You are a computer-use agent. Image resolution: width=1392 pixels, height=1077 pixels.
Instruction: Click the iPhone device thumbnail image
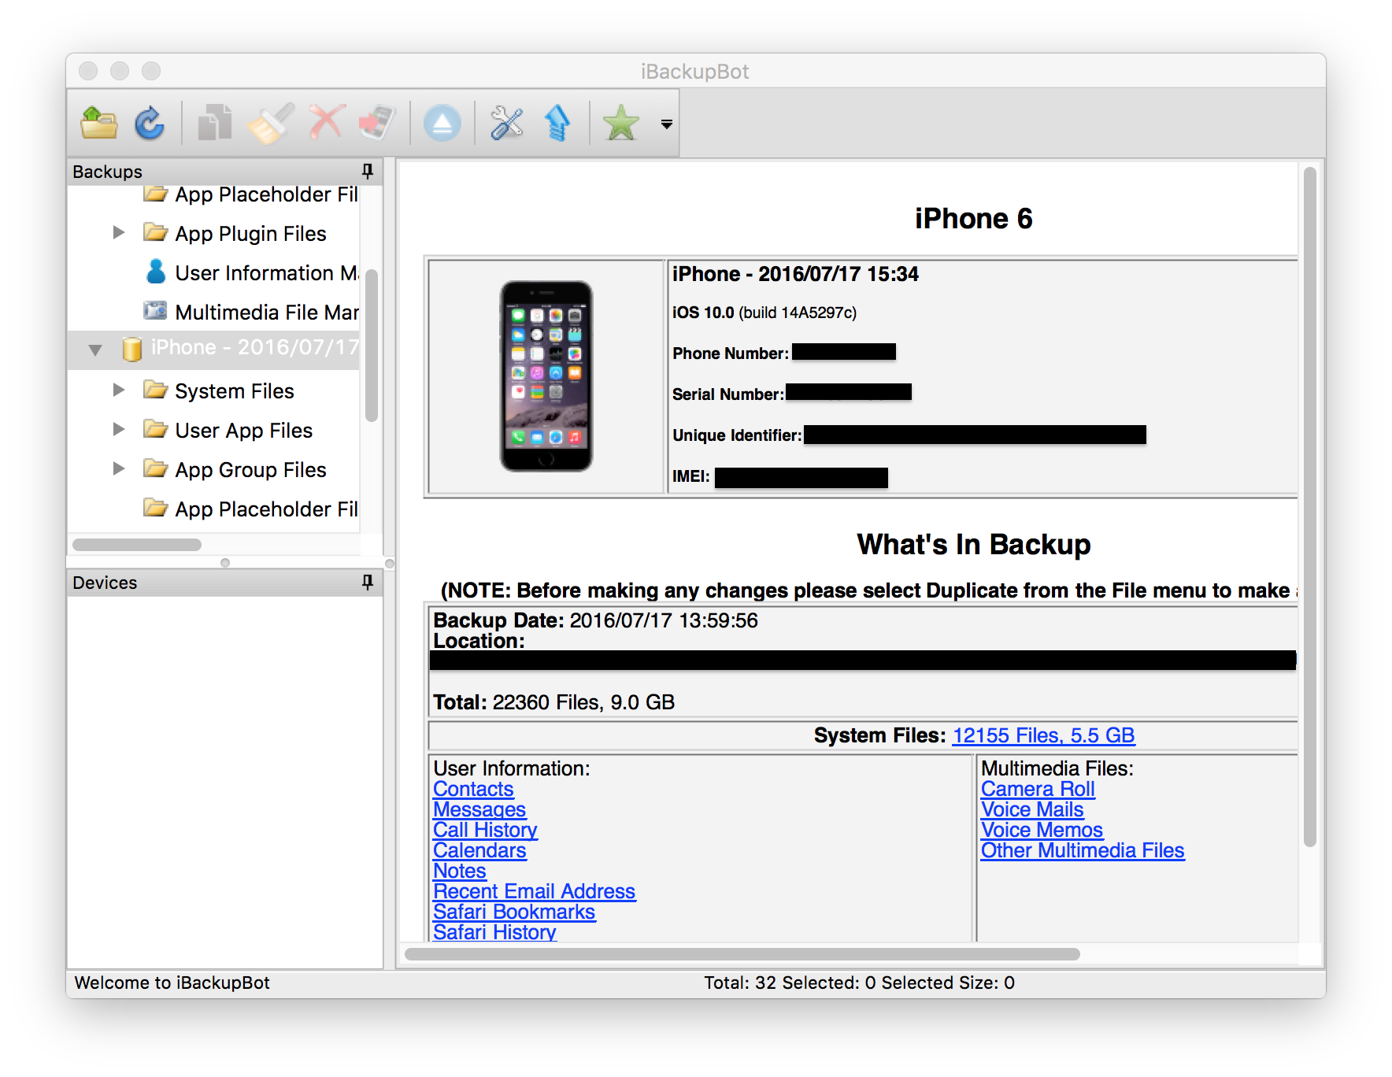click(546, 376)
